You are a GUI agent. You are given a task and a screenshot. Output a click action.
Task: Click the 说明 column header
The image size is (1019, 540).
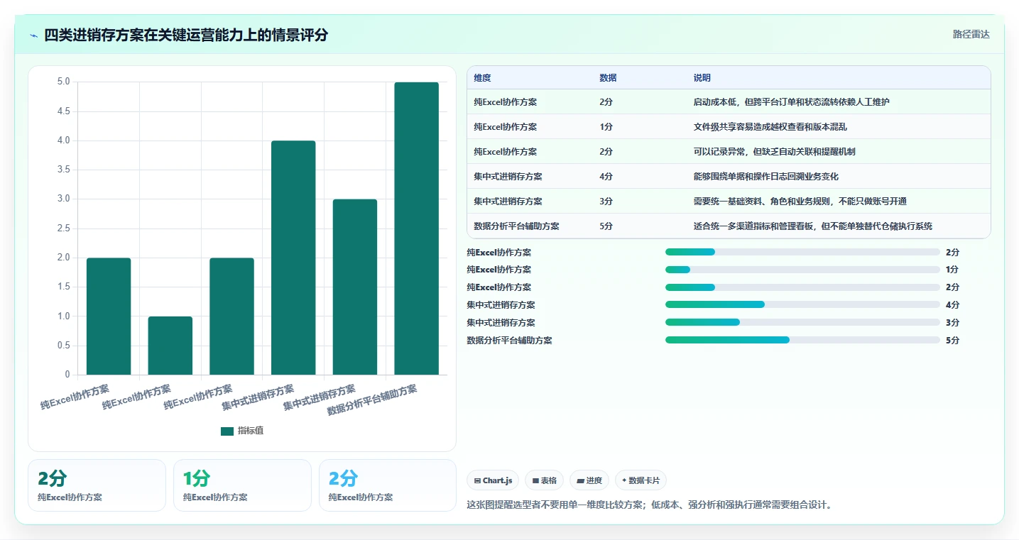[702, 78]
